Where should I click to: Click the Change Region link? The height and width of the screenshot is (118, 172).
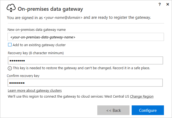click(142, 96)
